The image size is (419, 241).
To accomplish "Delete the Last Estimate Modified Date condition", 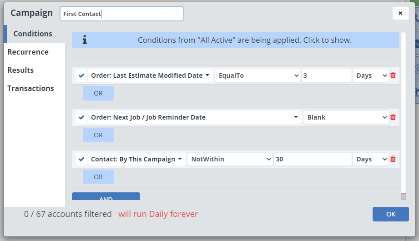I will 393,75.
